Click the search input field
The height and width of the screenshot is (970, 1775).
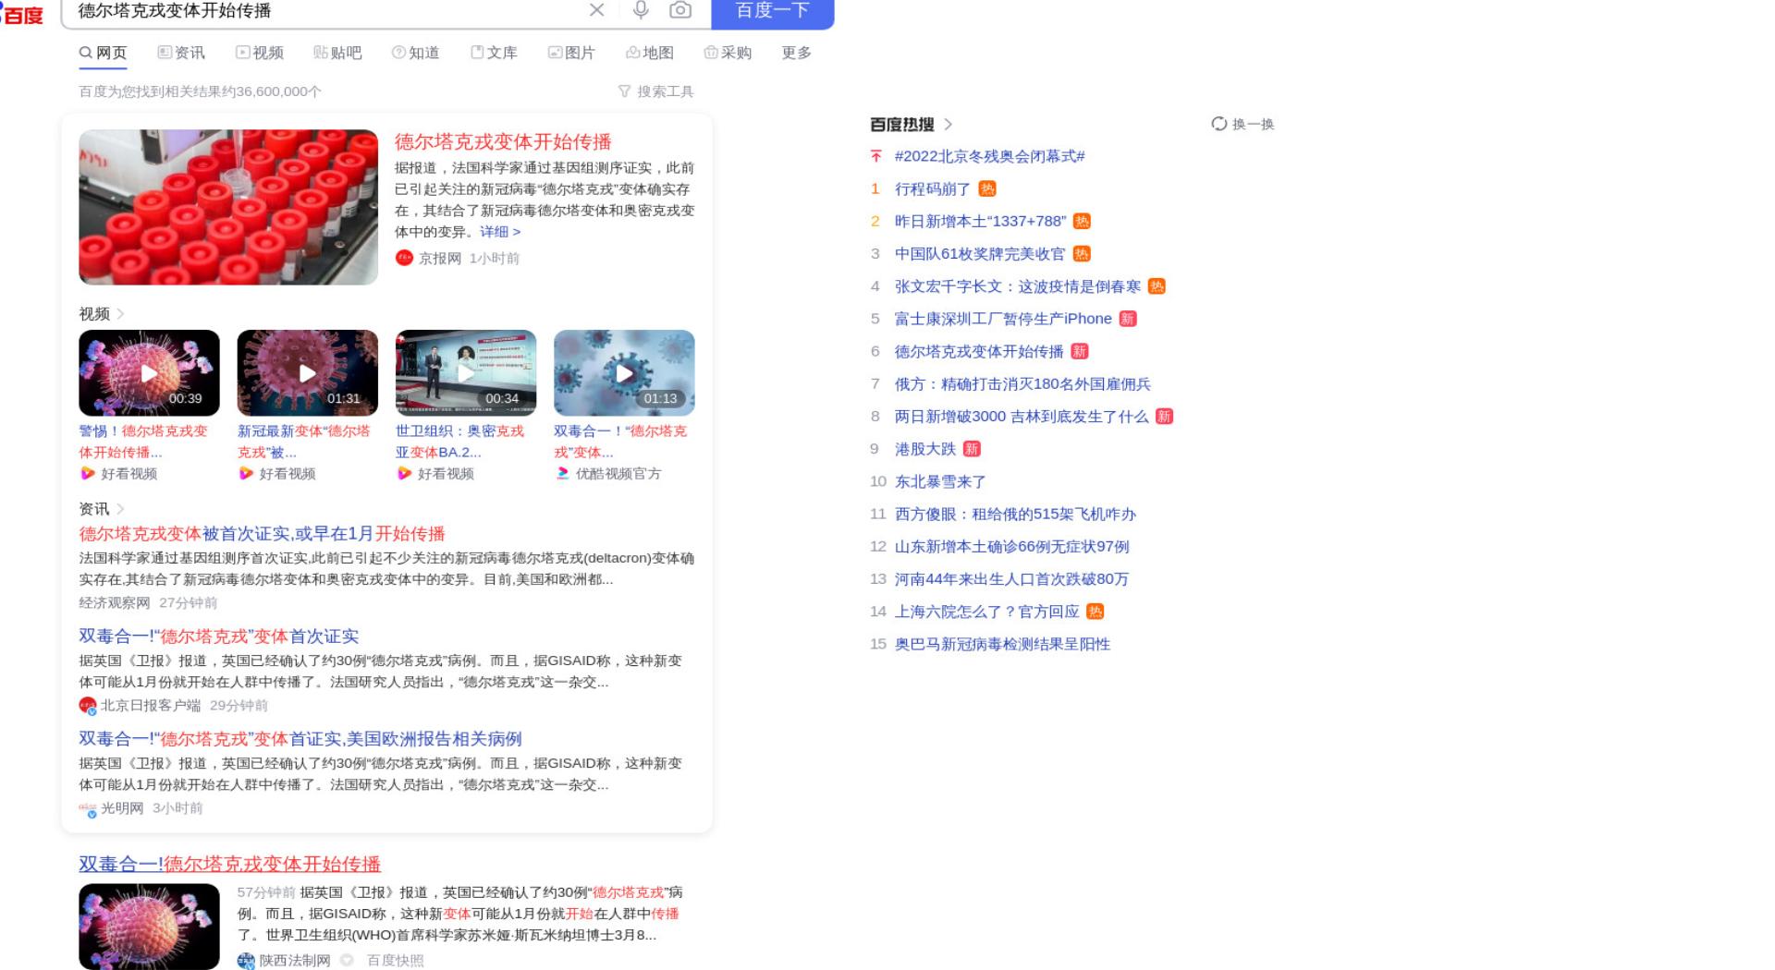tap(324, 11)
